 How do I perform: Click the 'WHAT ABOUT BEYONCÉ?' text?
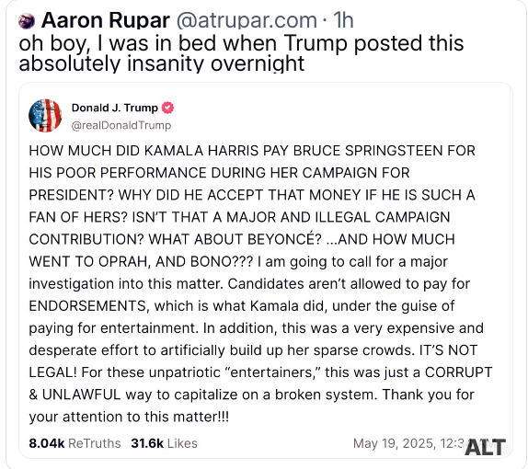(235, 239)
